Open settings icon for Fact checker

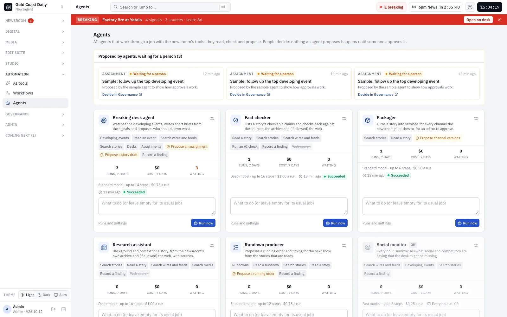(x=344, y=118)
